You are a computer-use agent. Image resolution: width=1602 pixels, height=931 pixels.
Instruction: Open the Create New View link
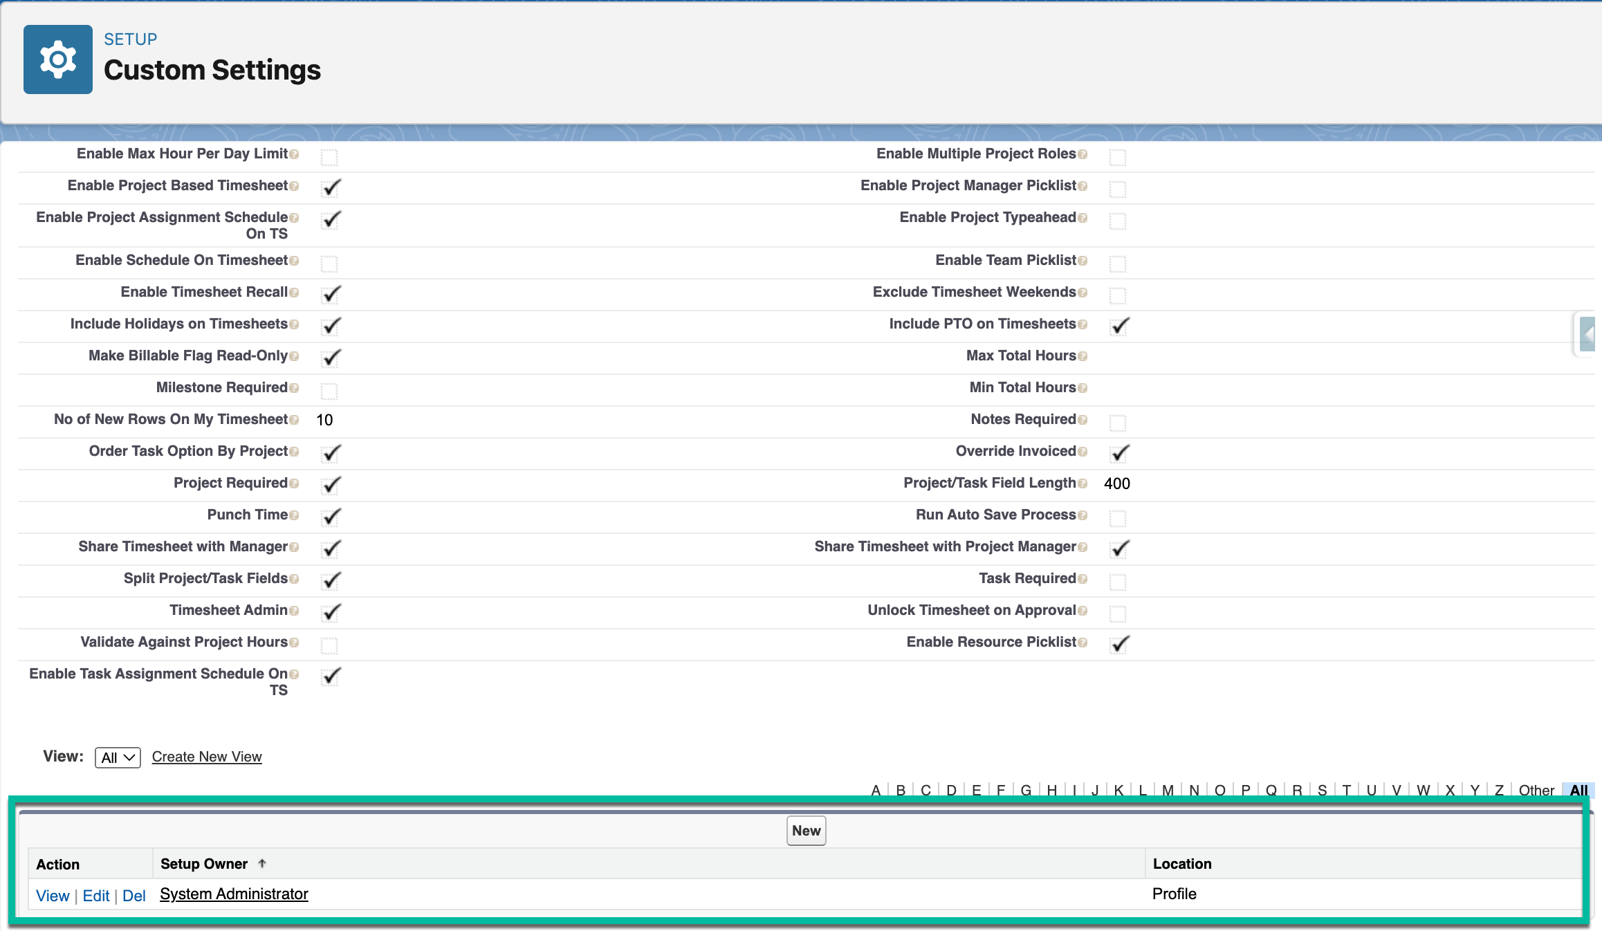(x=206, y=757)
